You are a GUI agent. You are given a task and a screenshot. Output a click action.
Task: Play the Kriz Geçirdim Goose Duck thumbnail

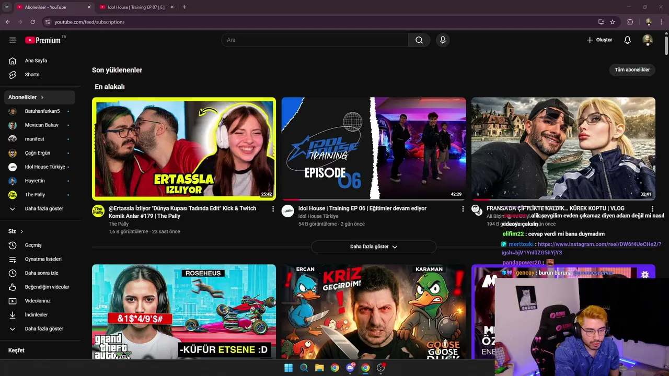coord(374,312)
